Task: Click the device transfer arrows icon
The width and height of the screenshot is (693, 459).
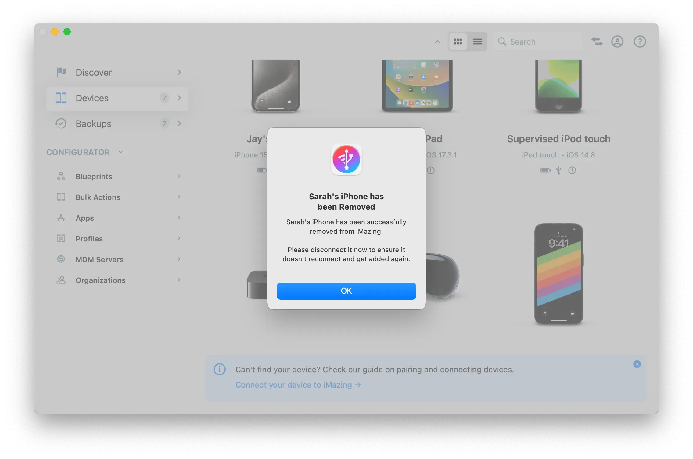Action: point(597,42)
